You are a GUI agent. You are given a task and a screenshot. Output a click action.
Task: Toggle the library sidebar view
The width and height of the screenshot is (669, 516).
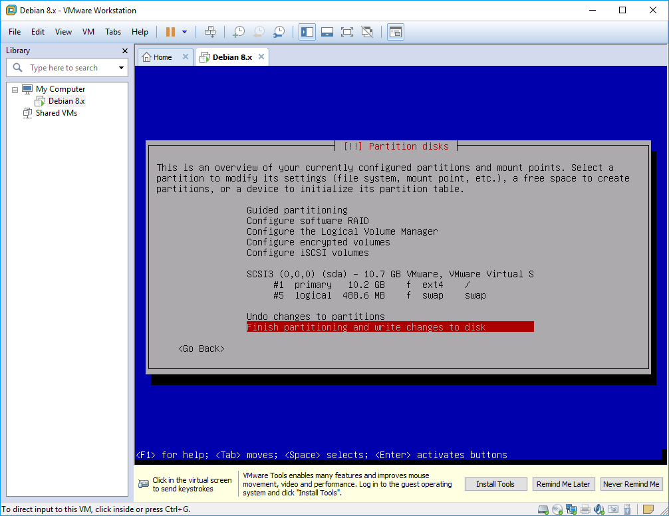click(307, 32)
